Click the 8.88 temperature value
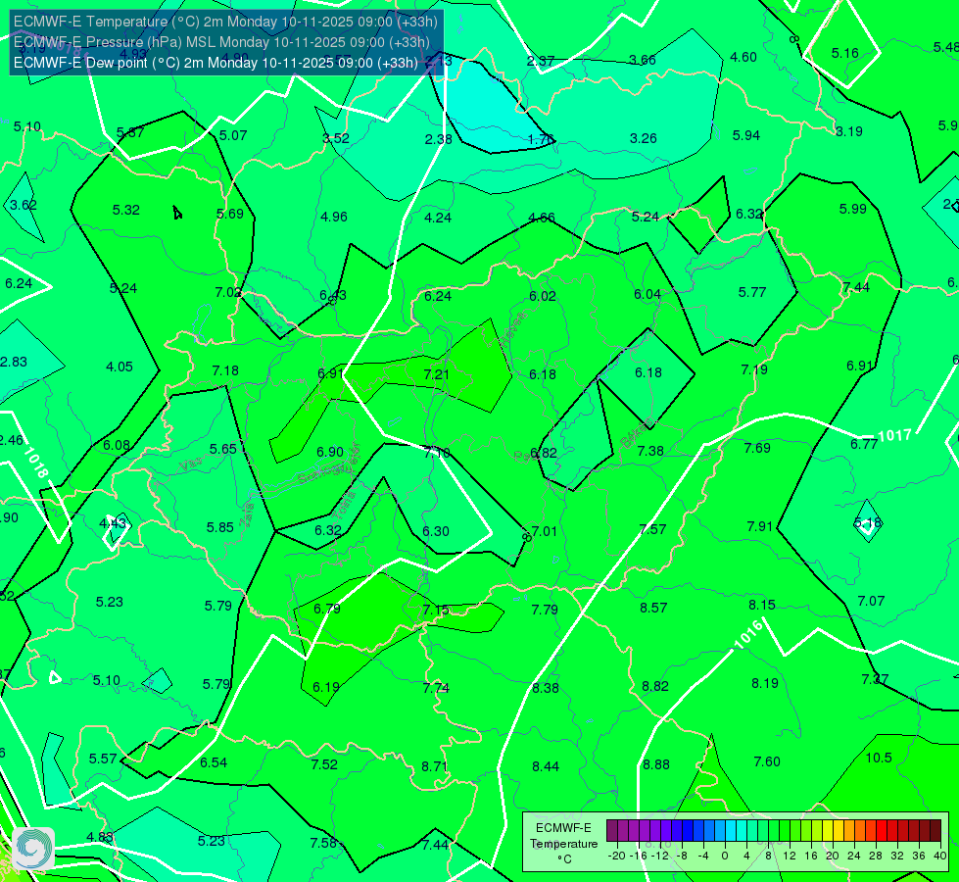 pyautogui.click(x=656, y=764)
